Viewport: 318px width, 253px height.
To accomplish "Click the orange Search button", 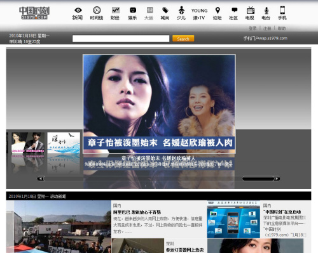I will pos(183,39).
